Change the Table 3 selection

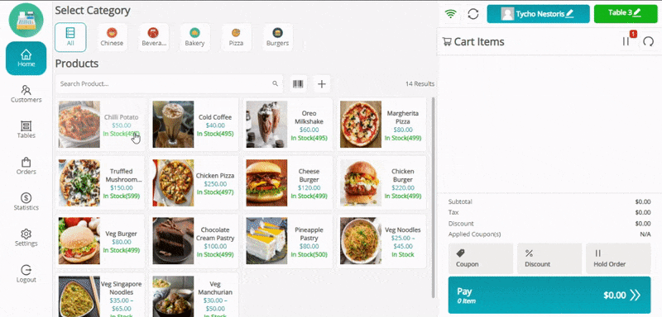[x=626, y=14]
